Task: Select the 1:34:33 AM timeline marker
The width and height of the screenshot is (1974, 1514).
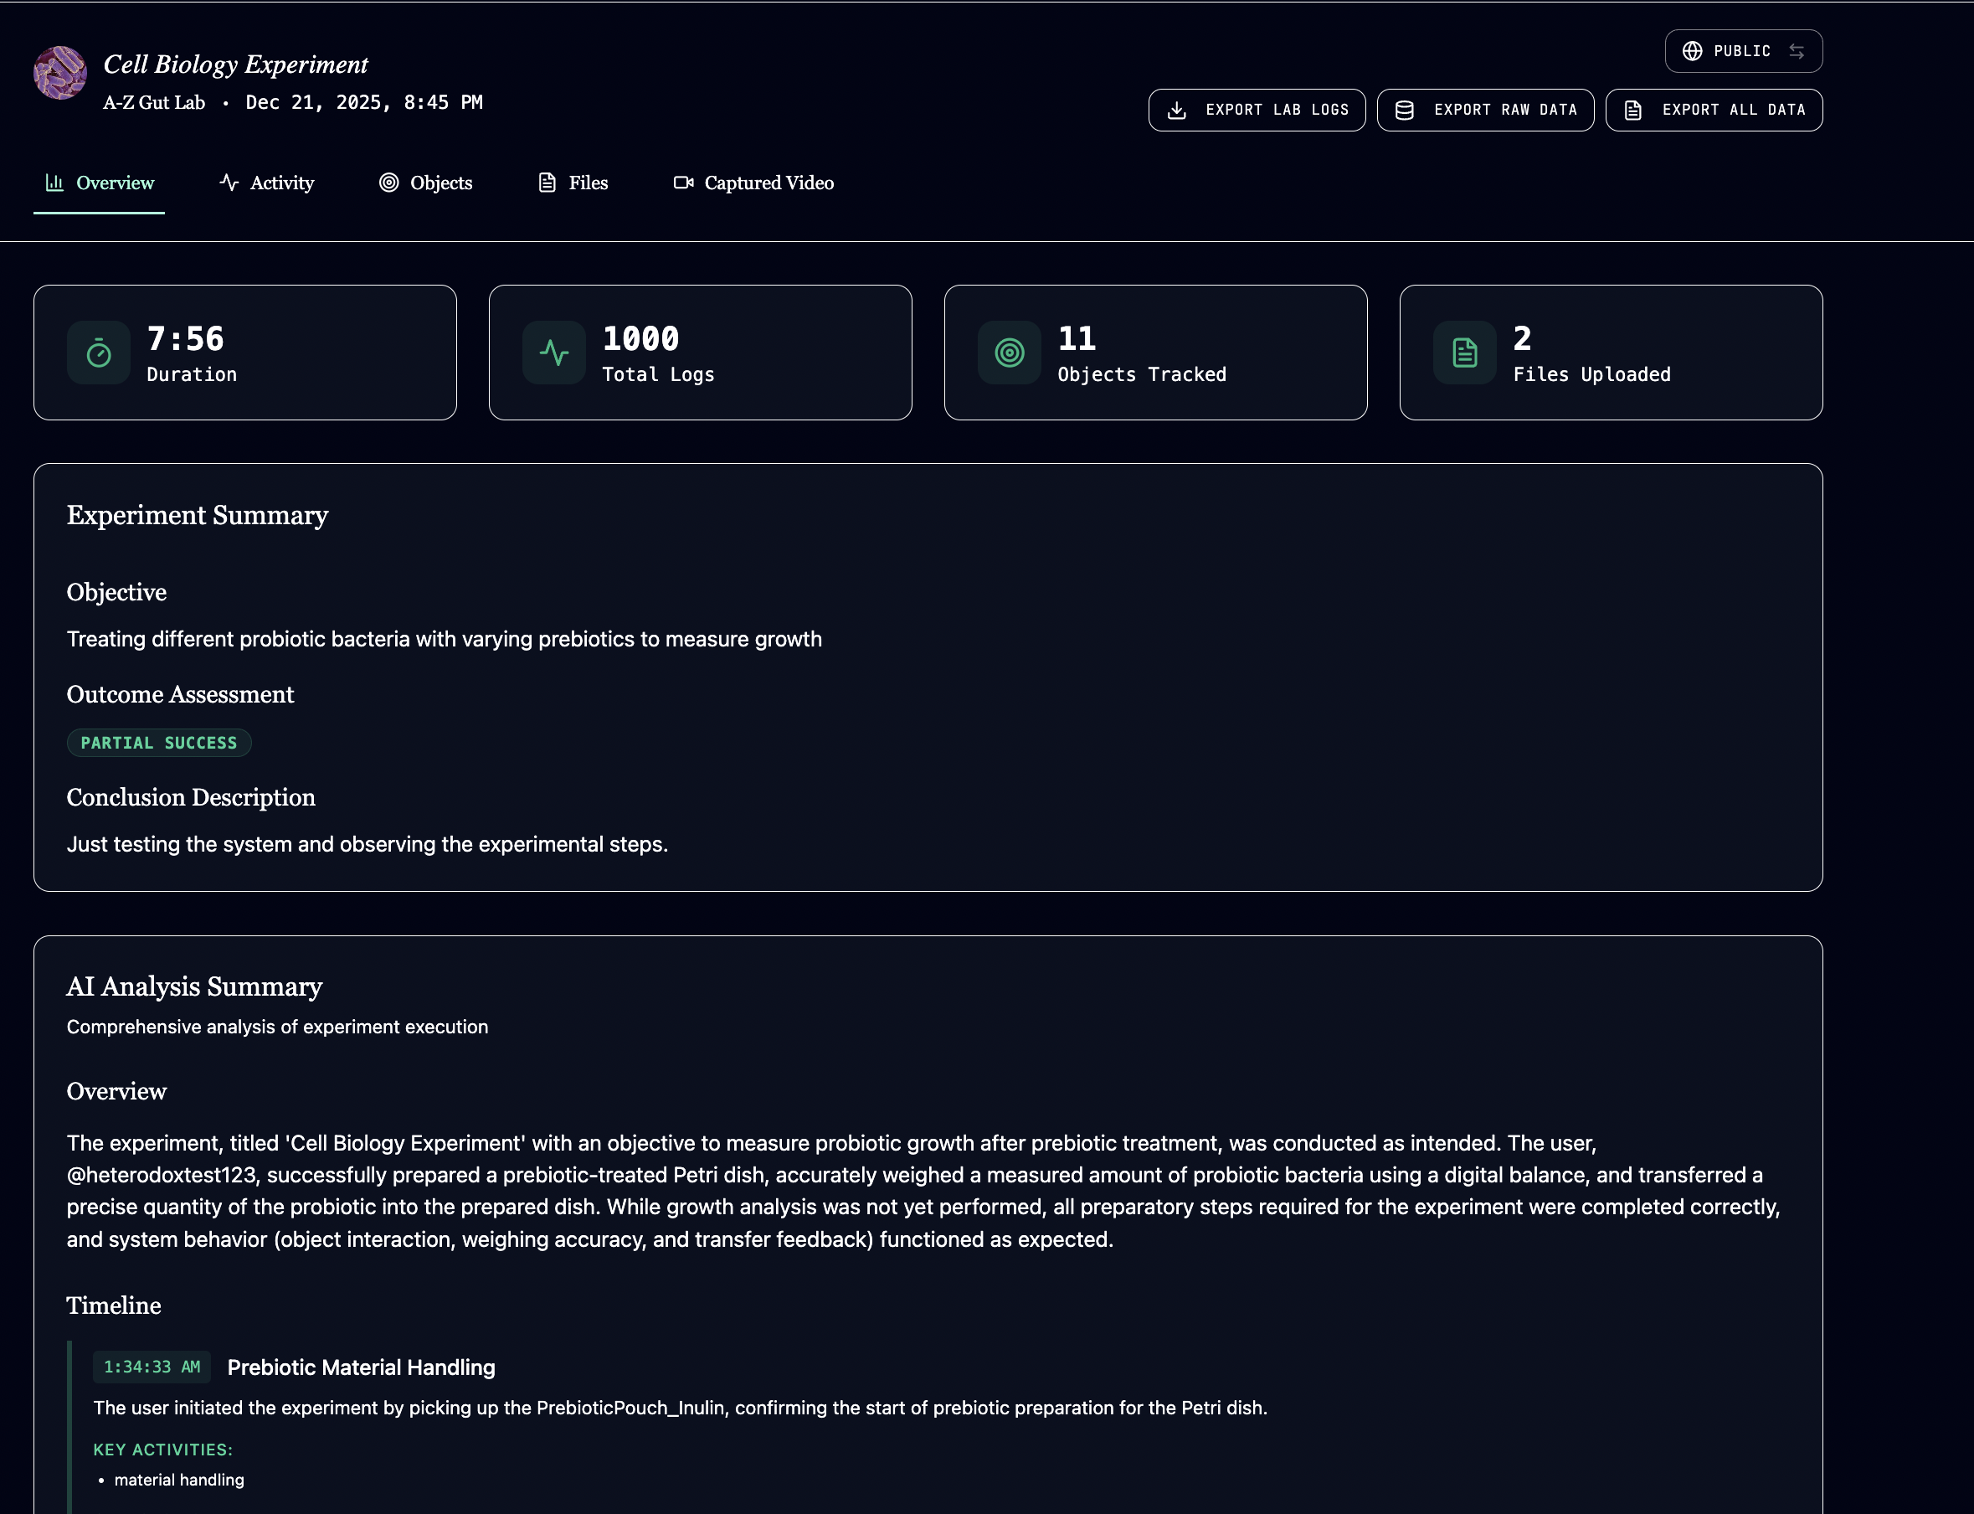Action: tap(152, 1367)
